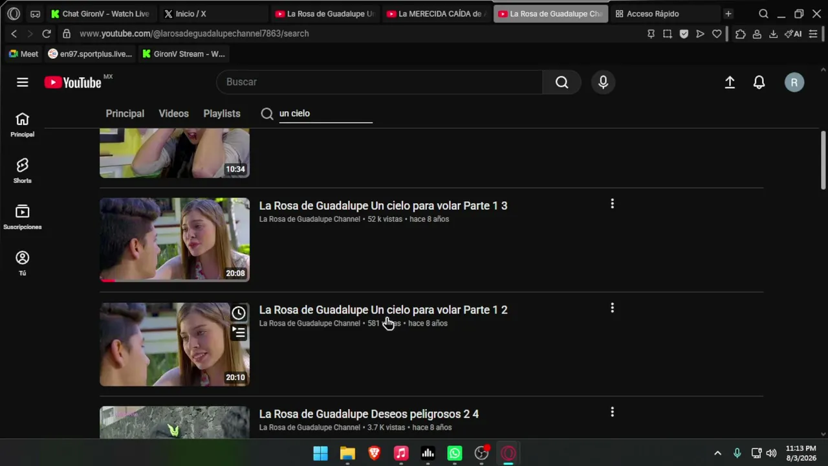Image resolution: width=828 pixels, height=466 pixels.
Task: Open browser profile icon in toolbar
Action: (x=757, y=34)
